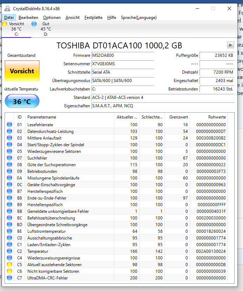The height and width of the screenshot is (291, 243).
Task: Click the status icon for Mittlere Anlaufzeit
Action: pyautogui.click(x=9, y=138)
